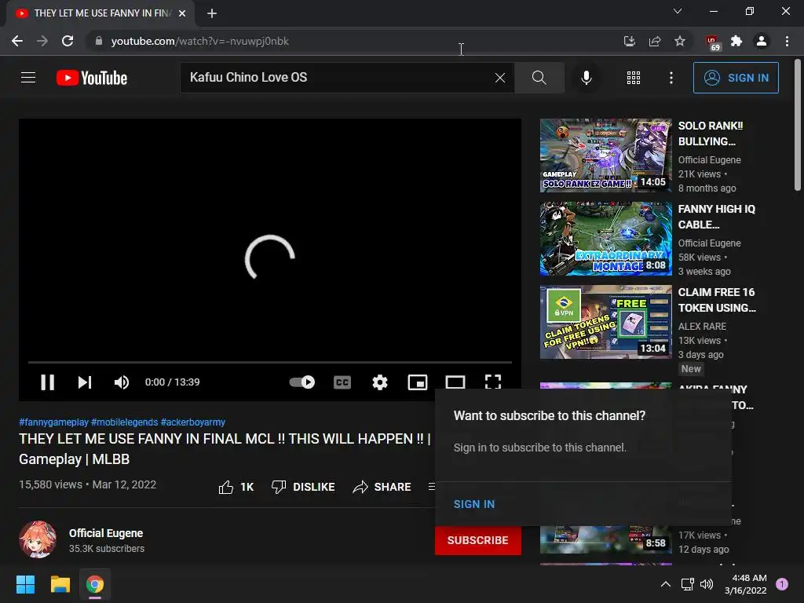This screenshot has height=603, width=804.
Task: Enable miniplayer mode
Action: [x=418, y=382]
